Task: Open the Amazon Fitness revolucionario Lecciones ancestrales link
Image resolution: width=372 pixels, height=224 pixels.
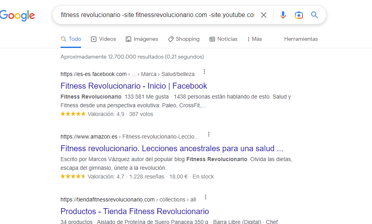Action: pos(172,148)
